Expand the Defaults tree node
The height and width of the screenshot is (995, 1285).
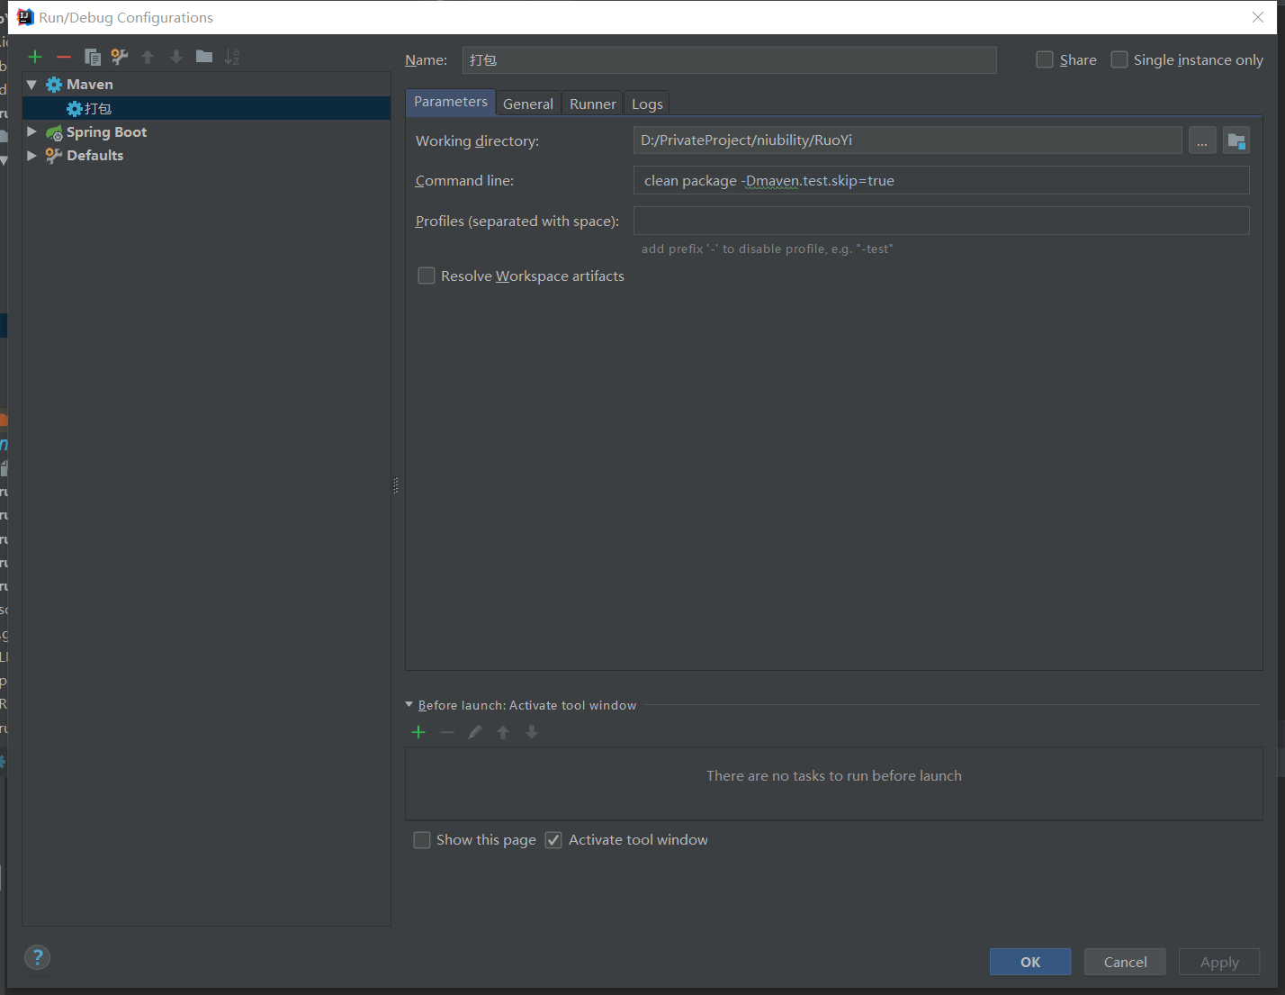click(32, 156)
